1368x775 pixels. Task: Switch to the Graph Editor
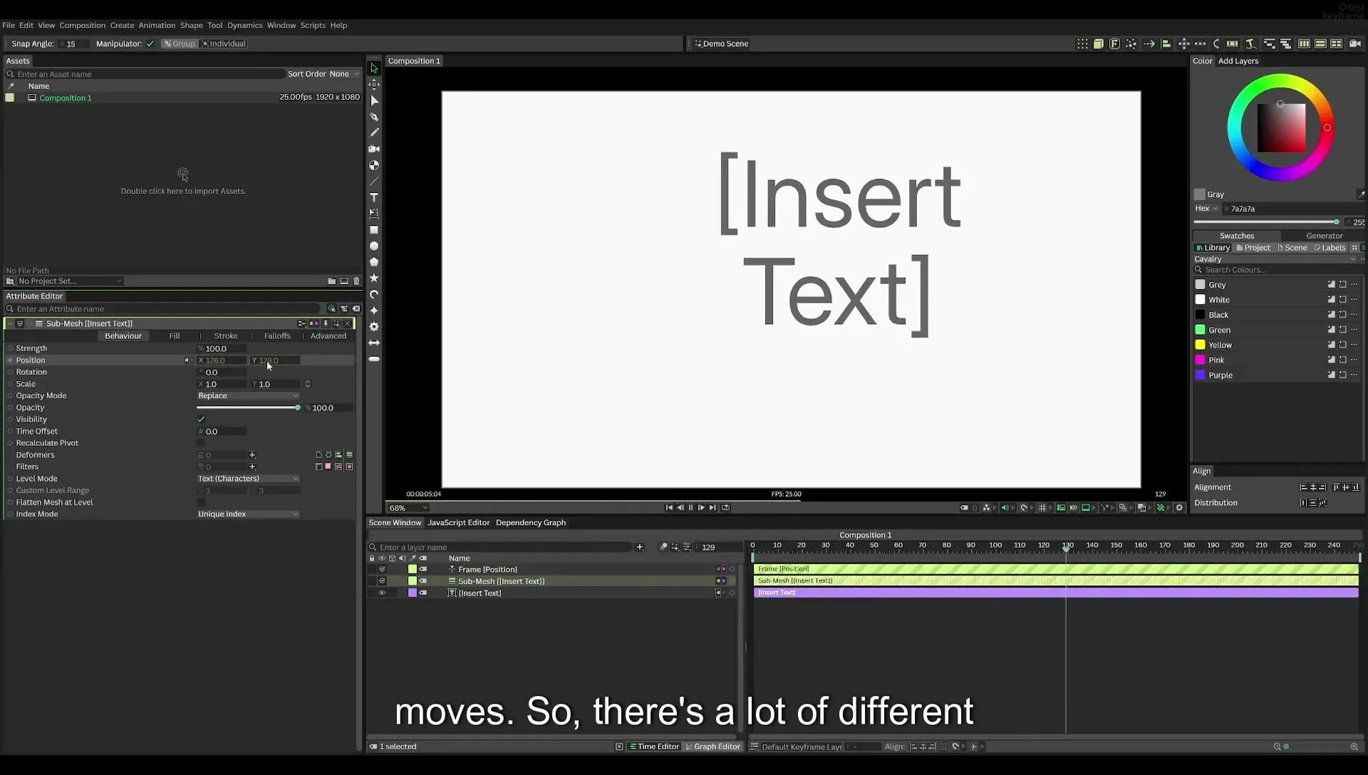712,747
